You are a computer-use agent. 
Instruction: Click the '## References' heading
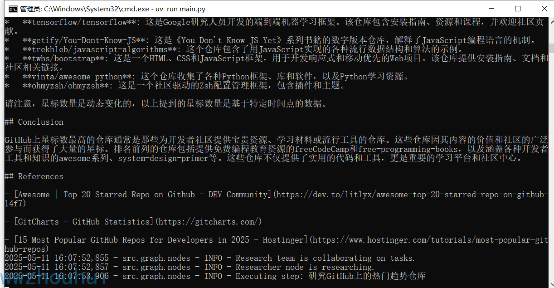(34, 176)
